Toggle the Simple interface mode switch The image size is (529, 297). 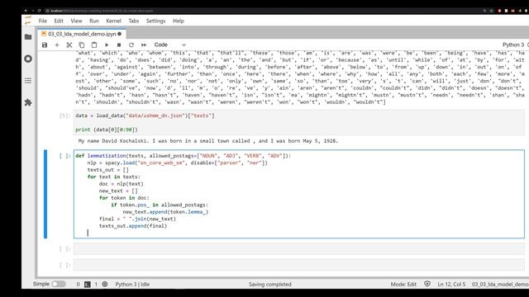pyautogui.click(x=59, y=284)
